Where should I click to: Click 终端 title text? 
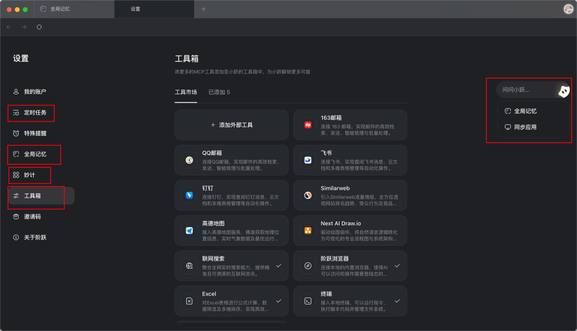coord(326,294)
